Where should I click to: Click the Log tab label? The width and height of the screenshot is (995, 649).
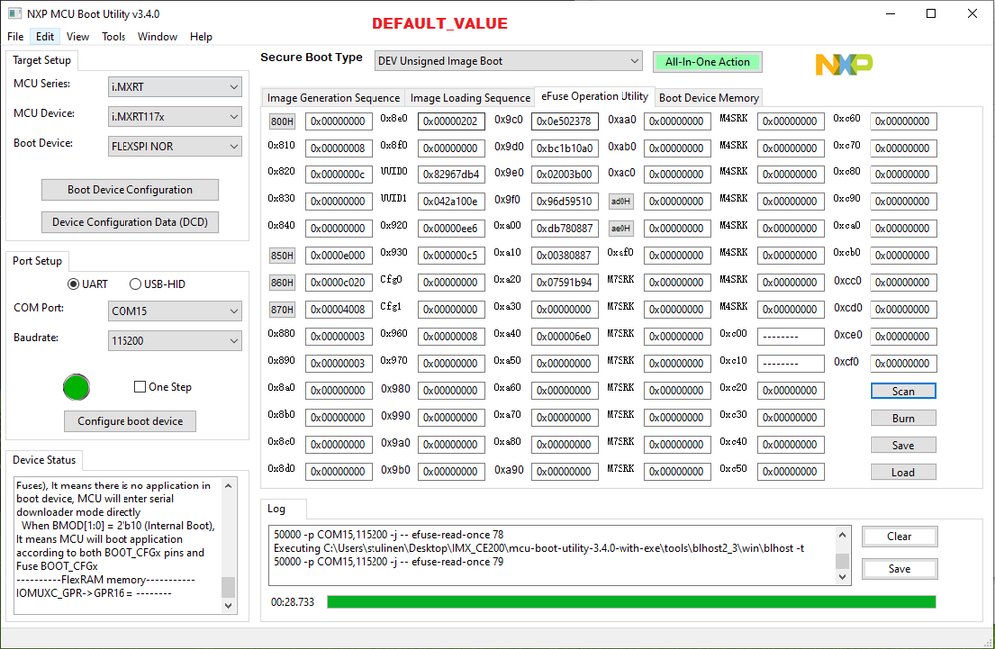[276, 508]
